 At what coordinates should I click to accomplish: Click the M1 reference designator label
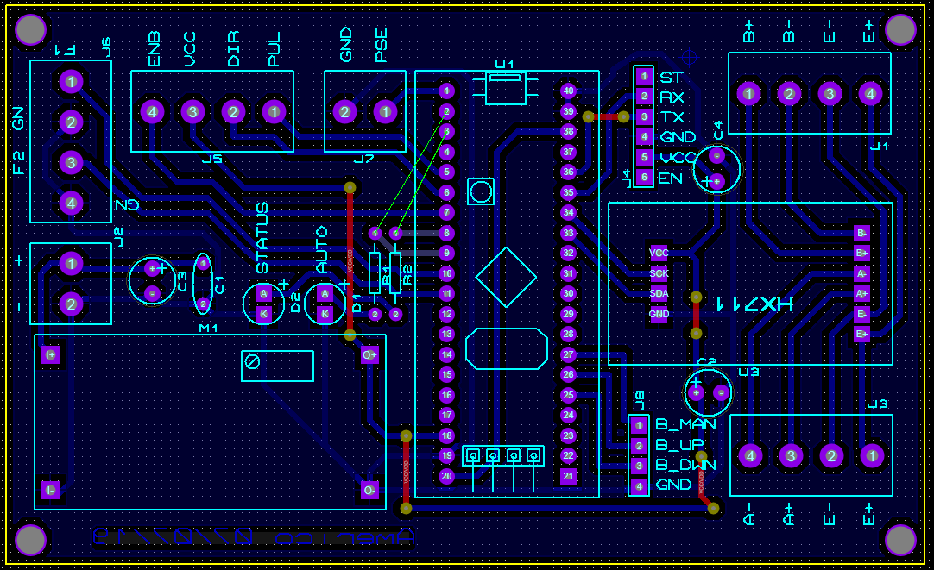click(209, 329)
